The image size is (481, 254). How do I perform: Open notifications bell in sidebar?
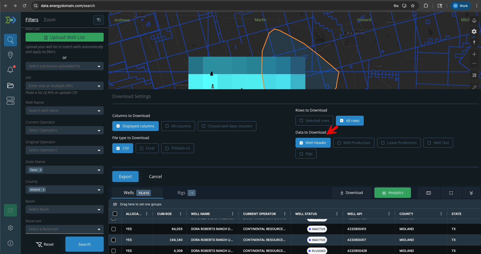(x=10, y=70)
